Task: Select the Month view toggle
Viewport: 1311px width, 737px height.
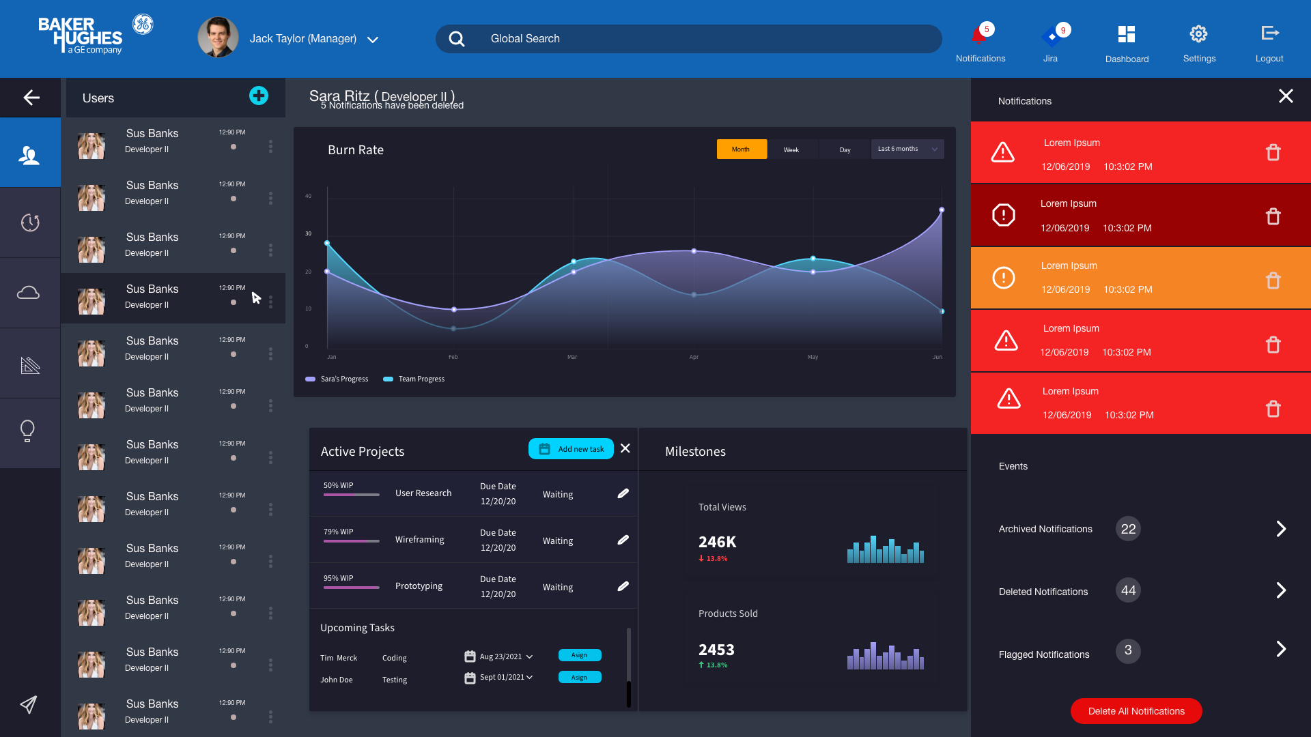Action: click(x=741, y=149)
